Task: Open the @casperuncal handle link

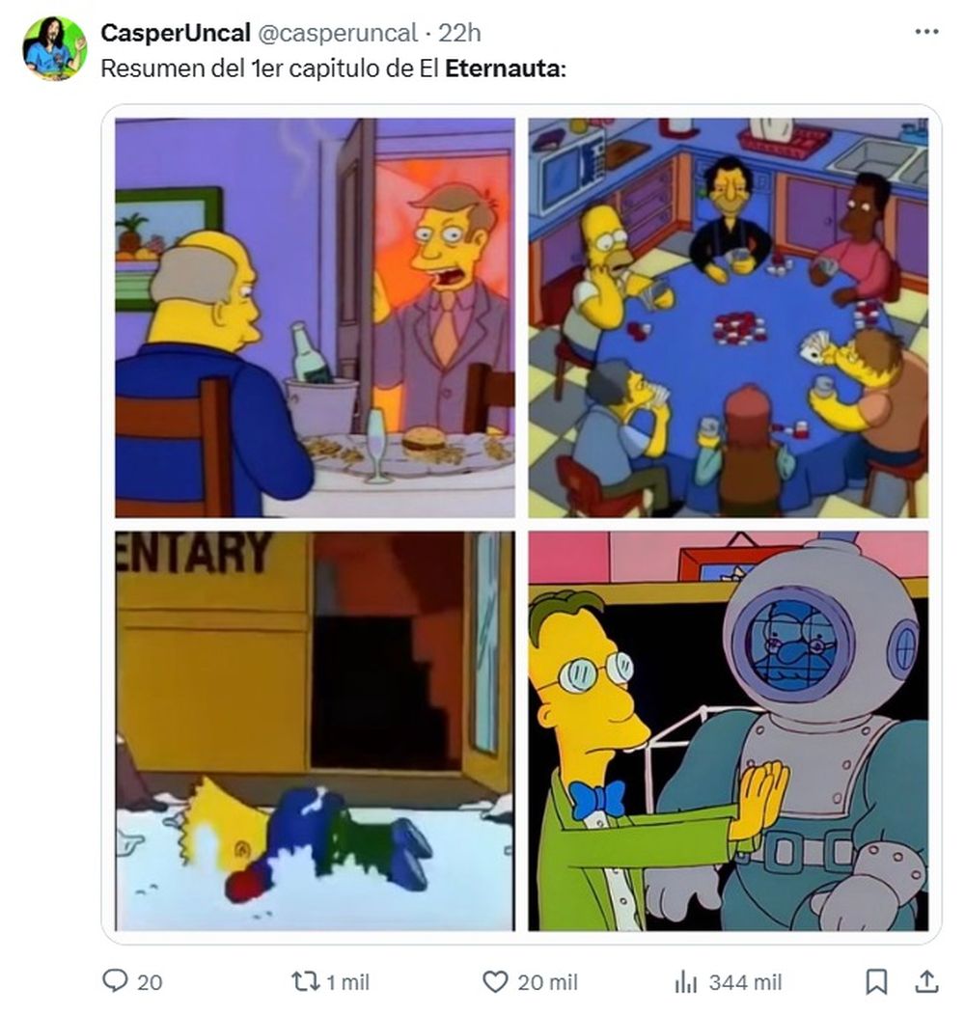Action: click(x=338, y=33)
